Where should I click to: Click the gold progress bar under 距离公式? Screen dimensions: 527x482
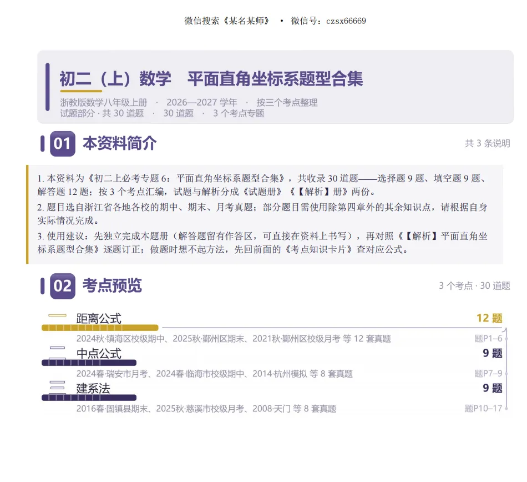pos(100,328)
